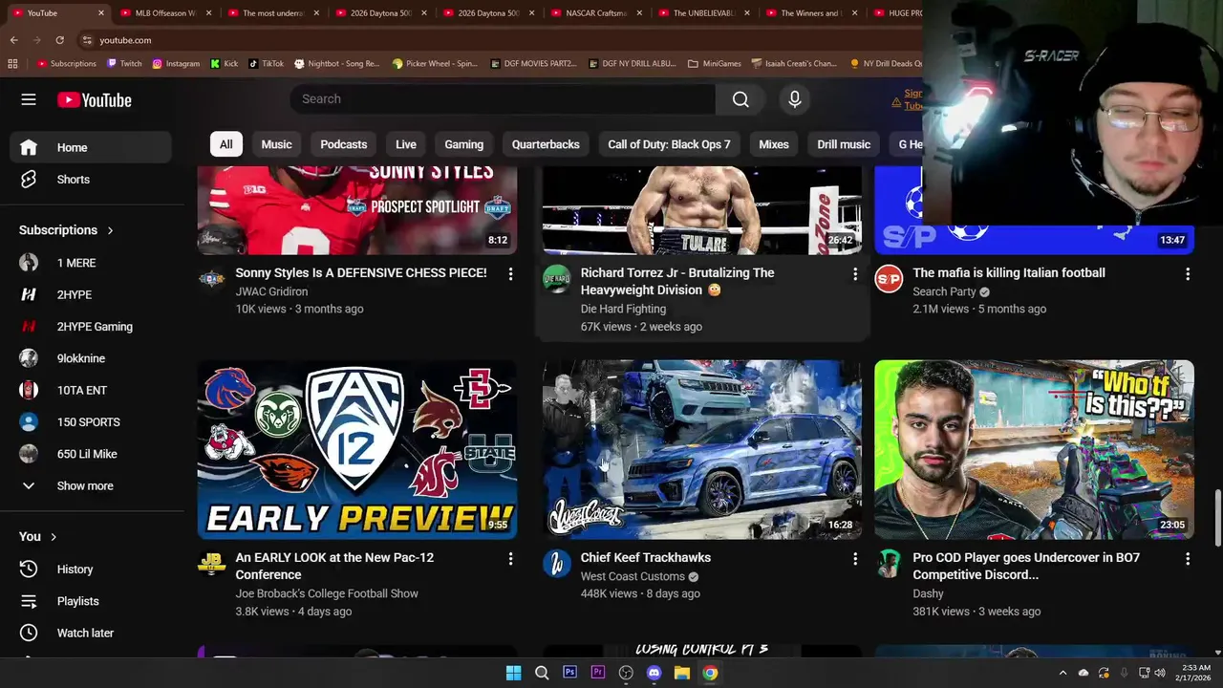Select the Podcasts filter chip
Image resolution: width=1223 pixels, height=688 pixels.
343,144
